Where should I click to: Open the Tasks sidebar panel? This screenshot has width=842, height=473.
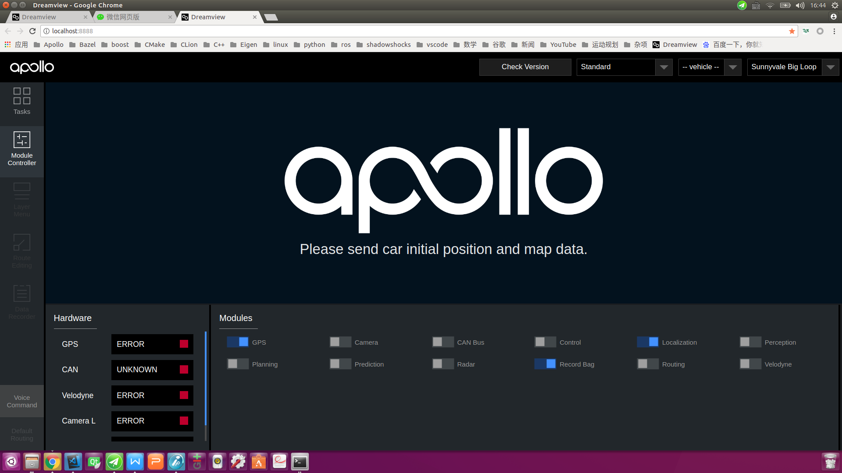click(21, 101)
